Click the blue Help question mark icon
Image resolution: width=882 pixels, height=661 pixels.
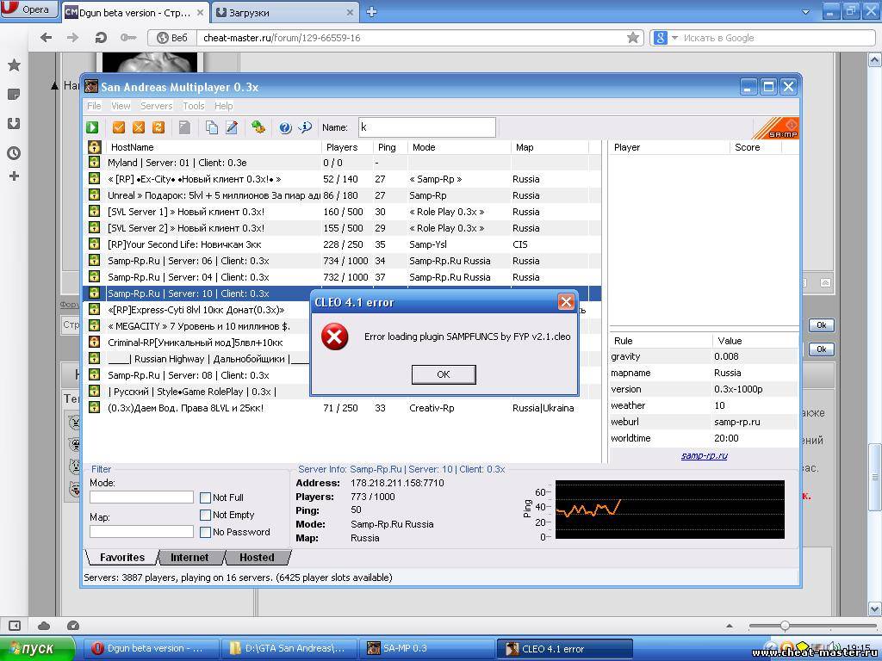[285, 127]
